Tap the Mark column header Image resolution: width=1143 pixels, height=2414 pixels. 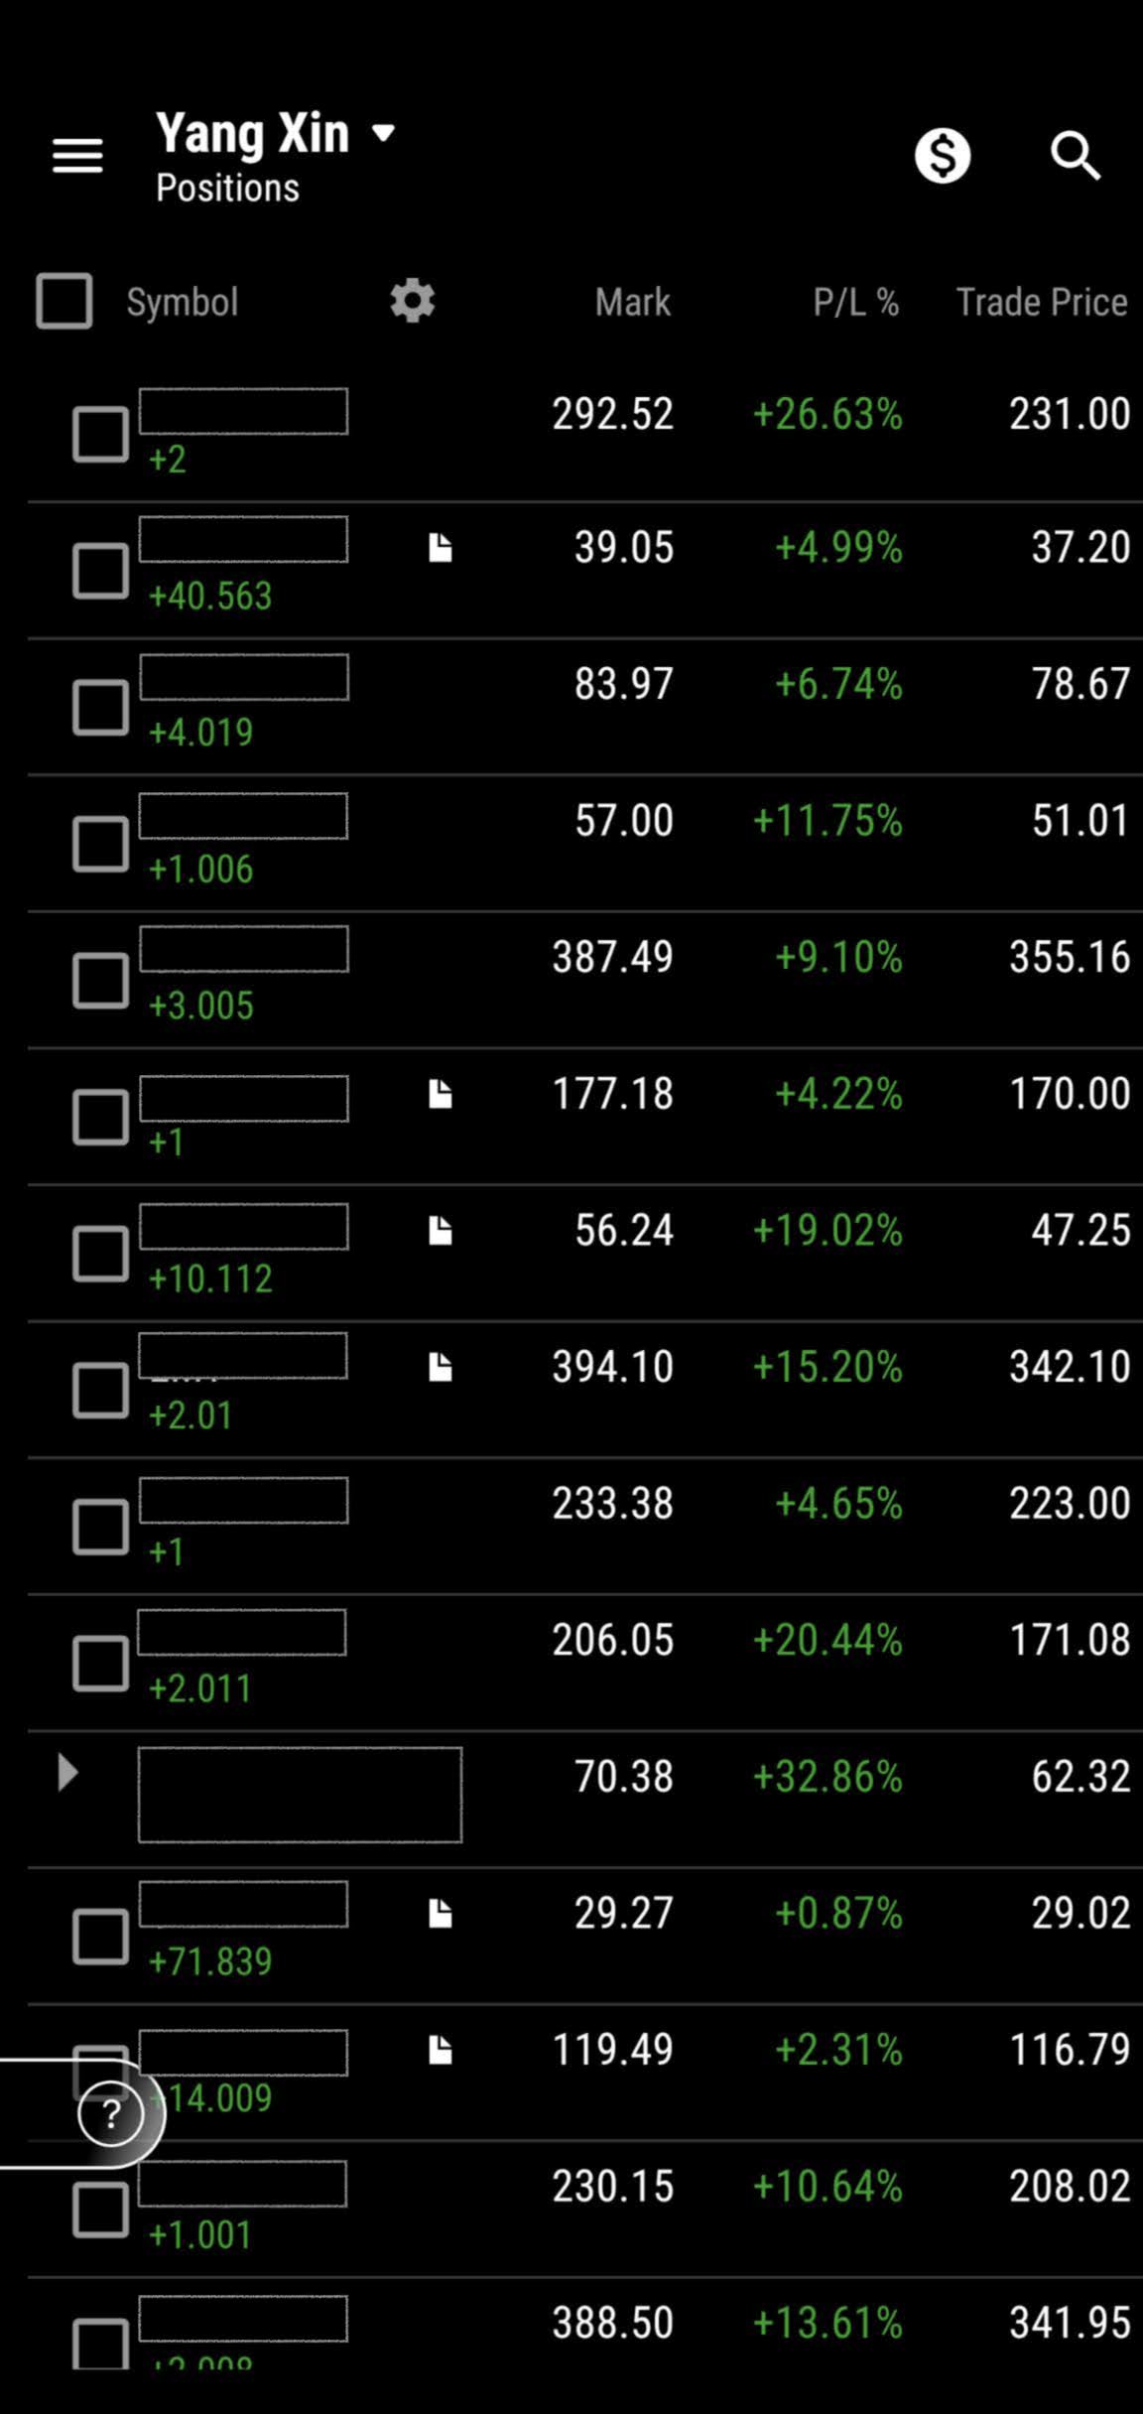point(632,302)
